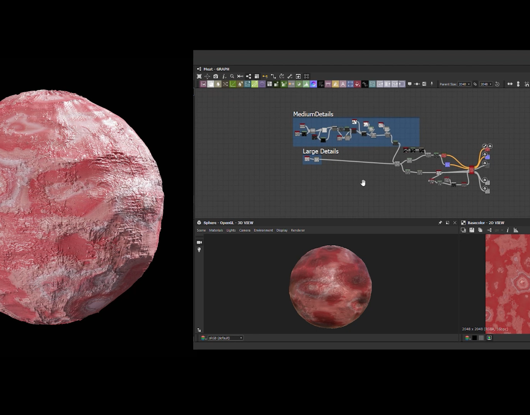Float the 3D view panel with the undock icon

click(447, 223)
